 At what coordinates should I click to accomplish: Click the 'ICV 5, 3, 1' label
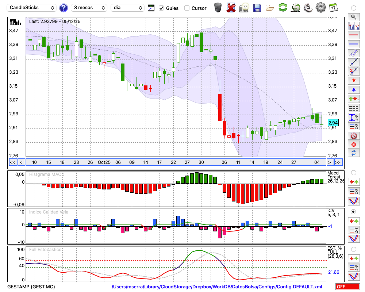pyautogui.click(x=334, y=212)
